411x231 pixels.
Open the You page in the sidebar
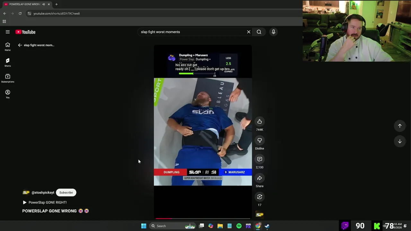tap(8, 94)
